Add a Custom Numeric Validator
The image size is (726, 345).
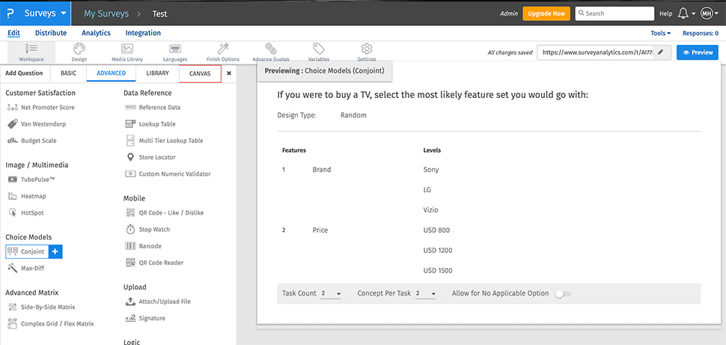coord(168,174)
